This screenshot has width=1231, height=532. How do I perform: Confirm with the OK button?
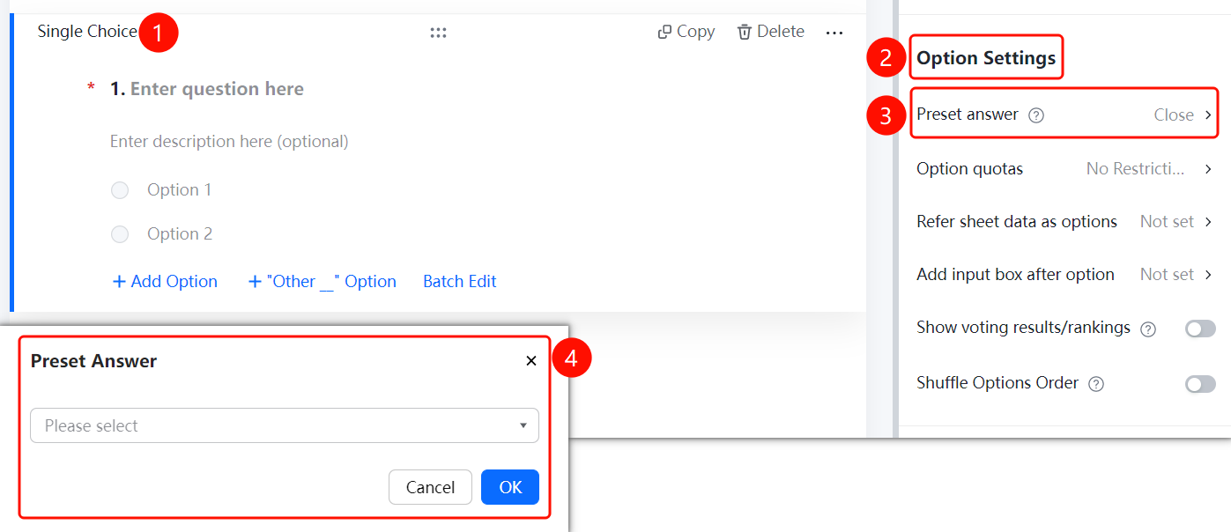click(x=510, y=487)
